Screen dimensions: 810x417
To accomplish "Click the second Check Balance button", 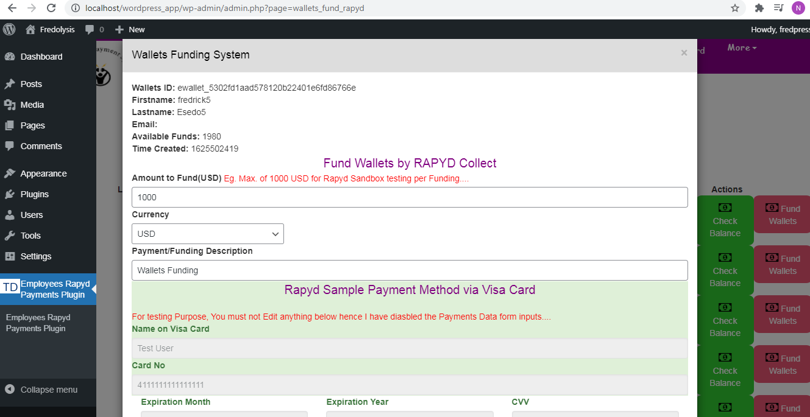I will pos(725,270).
